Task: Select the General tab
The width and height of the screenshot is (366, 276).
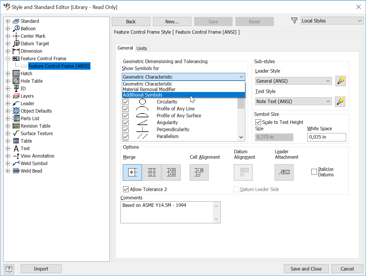Action: pos(125,48)
